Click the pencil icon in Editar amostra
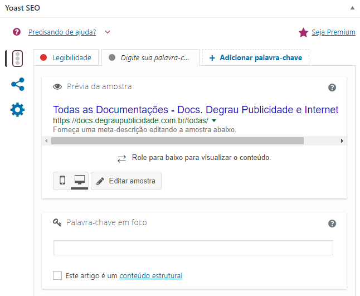Screen dimensions: 360x296 pos(100,181)
